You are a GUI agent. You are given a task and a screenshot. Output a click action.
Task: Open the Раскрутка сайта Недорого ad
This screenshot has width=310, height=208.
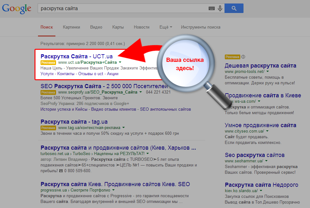[x=261, y=185]
